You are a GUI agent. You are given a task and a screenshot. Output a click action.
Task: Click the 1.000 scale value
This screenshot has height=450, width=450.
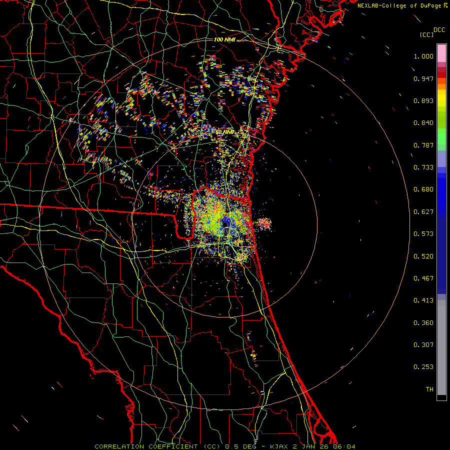[x=423, y=56]
